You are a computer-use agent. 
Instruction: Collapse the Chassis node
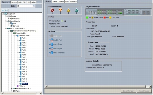(6, 16)
